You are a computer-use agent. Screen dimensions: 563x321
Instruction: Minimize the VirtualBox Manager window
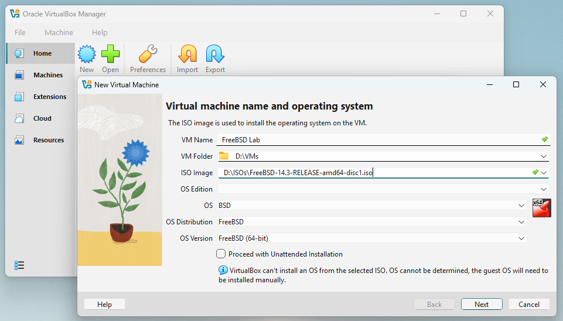[x=437, y=13]
